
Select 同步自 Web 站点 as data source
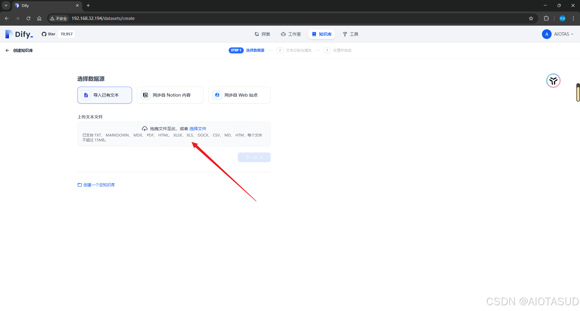coord(239,95)
